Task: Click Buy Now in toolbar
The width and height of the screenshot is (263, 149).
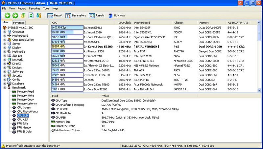Action: (x=117, y=15)
